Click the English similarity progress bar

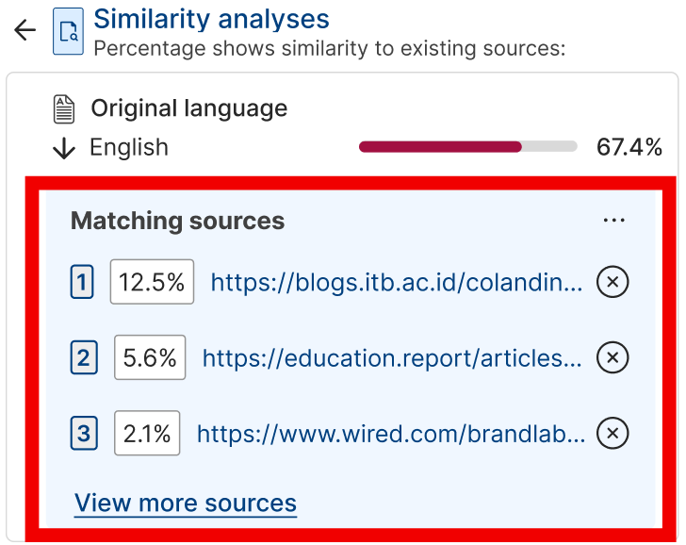pos(467,147)
